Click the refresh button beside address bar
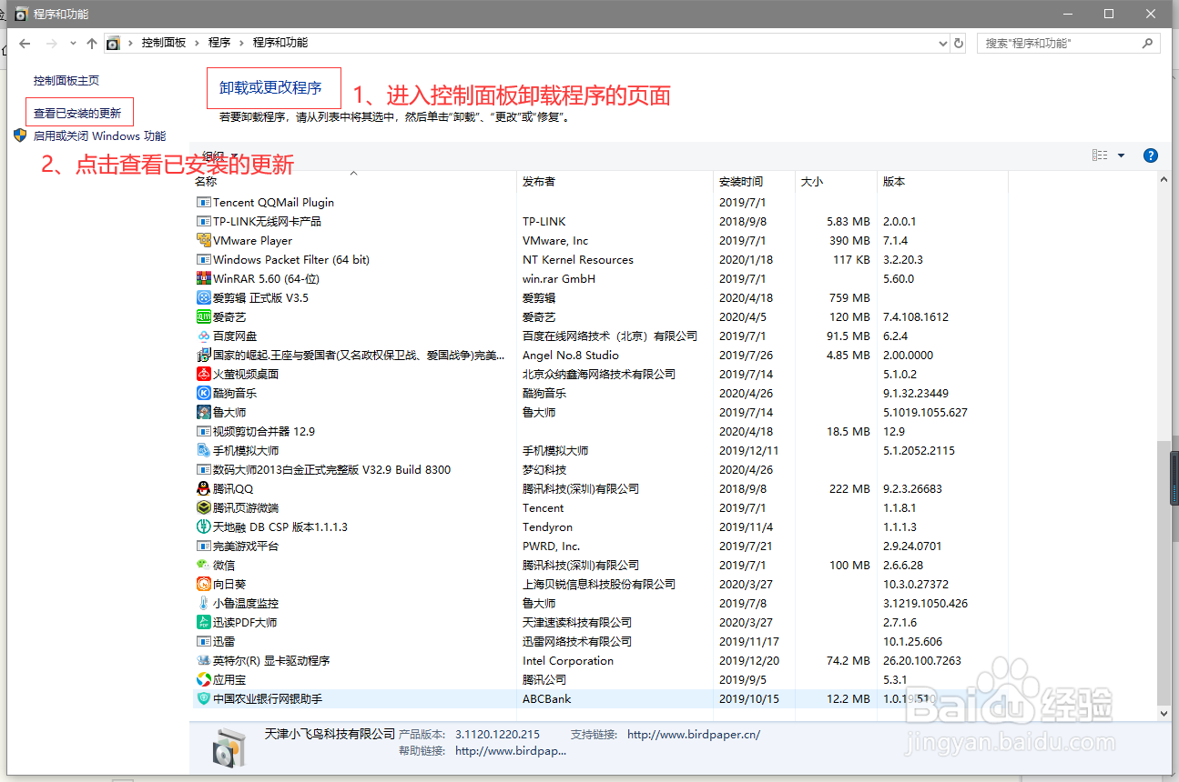This screenshot has width=1179, height=782. coord(958,44)
